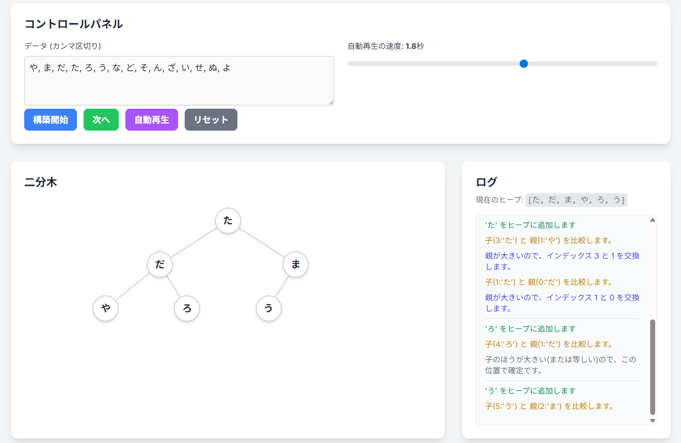Select the leaf node ろ
681x443 pixels.
187,309
